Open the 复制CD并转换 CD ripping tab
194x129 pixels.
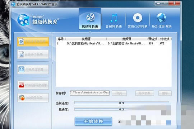pos(138,21)
